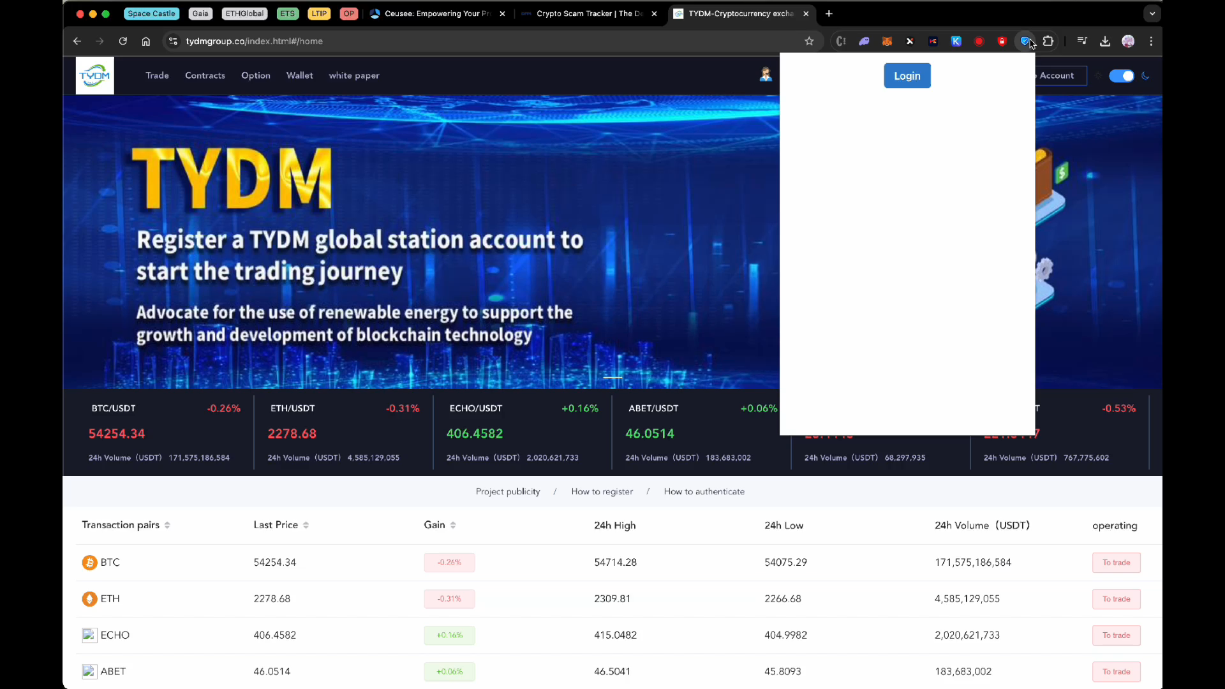Open the ME extension icon

(933, 41)
